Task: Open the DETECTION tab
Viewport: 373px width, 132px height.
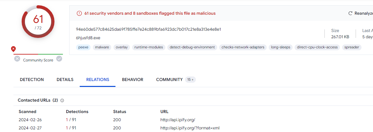Action: (x=32, y=80)
